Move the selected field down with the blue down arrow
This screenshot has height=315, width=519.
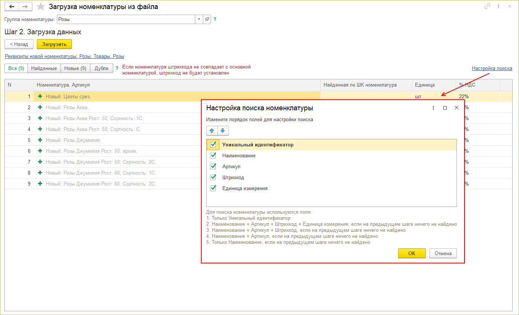[x=223, y=131]
